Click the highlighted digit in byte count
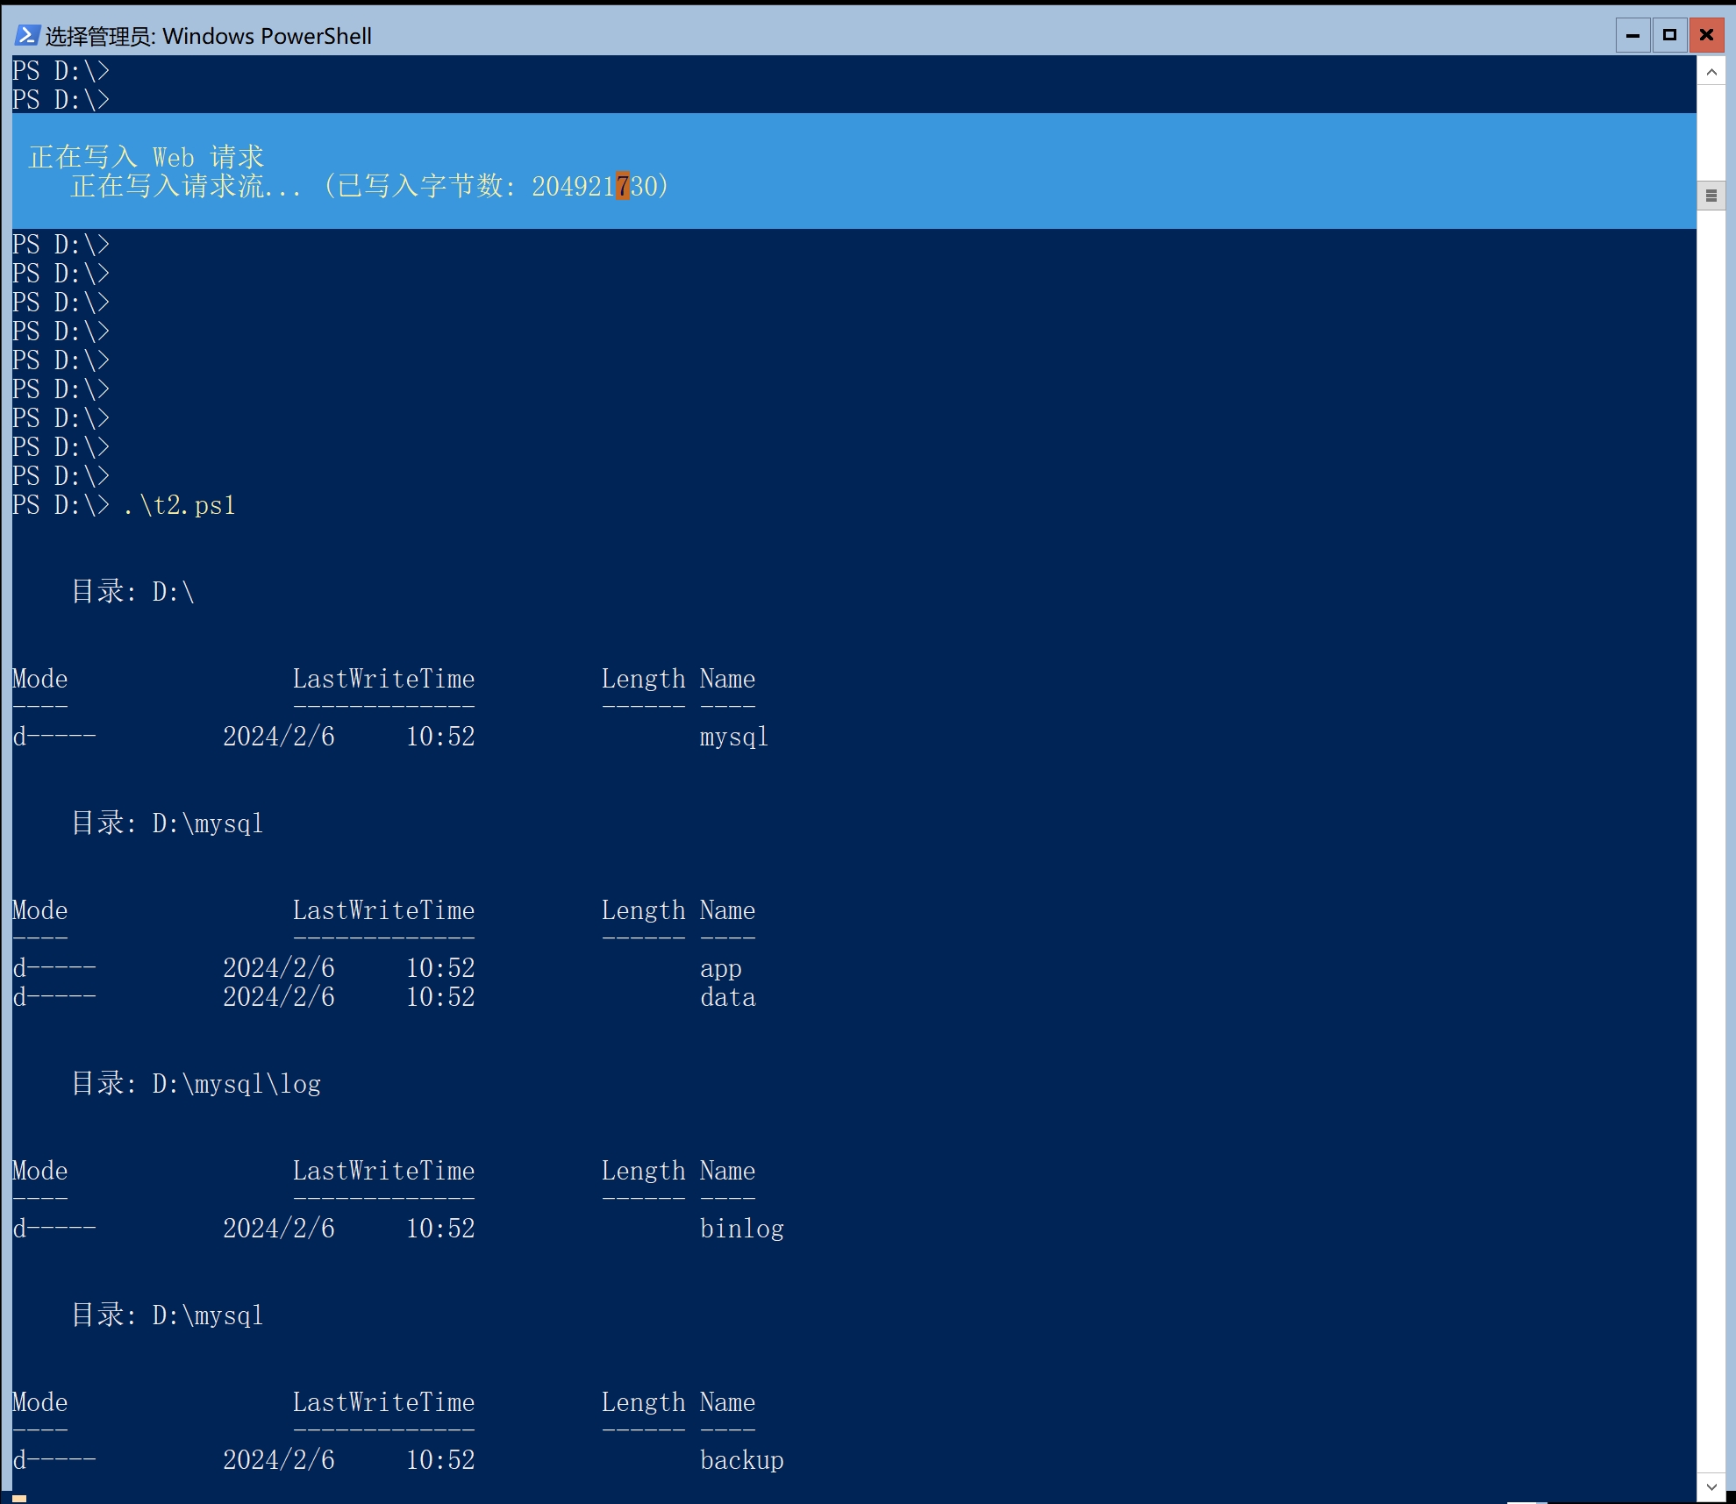 point(623,186)
